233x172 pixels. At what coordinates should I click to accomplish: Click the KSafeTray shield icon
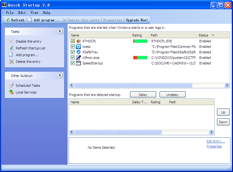tap(78, 52)
